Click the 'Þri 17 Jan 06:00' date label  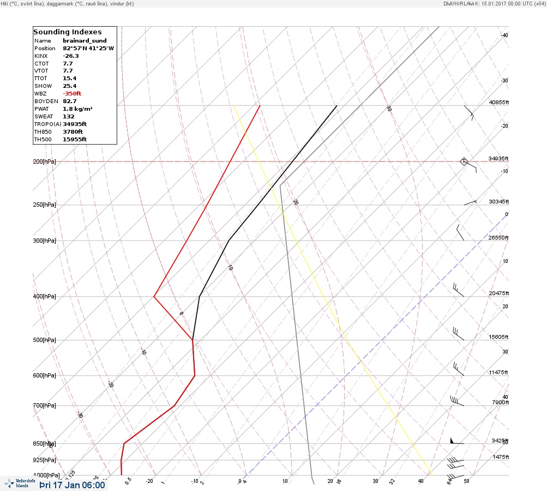pyautogui.click(x=72, y=485)
